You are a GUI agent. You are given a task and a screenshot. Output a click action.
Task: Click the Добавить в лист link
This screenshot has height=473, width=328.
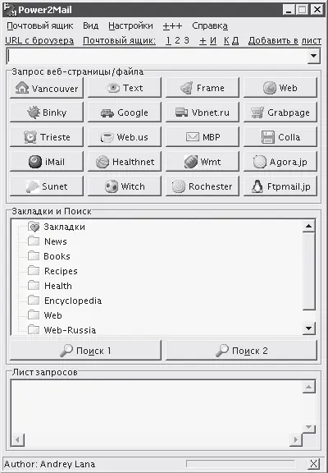click(285, 40)
